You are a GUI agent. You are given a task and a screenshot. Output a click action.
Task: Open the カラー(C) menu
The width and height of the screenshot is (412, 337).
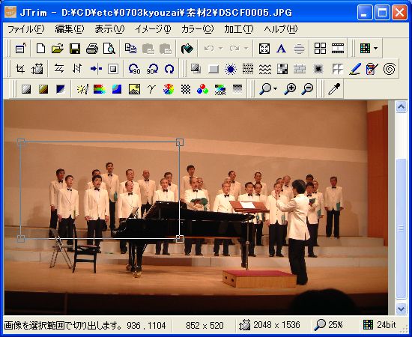pyautogui.click(x=197, y=29)
